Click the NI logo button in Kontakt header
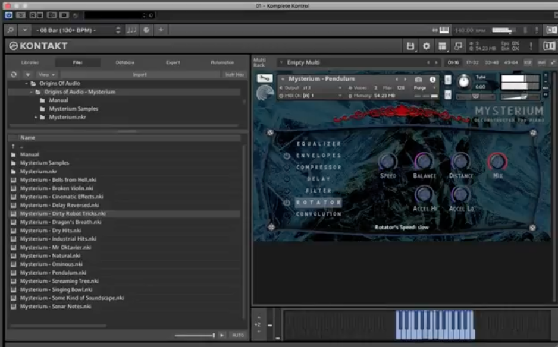This screenshot has height=347, width=558. coord(548,46)
